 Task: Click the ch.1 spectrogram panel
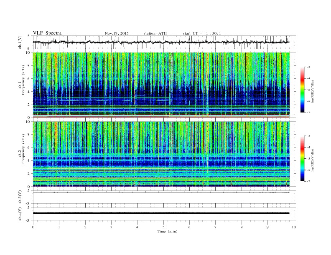(x=161, y=85)
